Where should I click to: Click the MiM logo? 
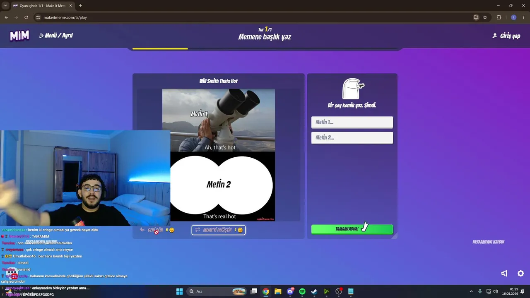tap(19, 36)
